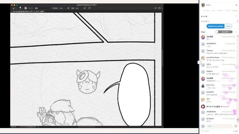The width and height of the screenshot is (239, 134).
Task: Click the icon right of Voice toggle
Action: 236,32
